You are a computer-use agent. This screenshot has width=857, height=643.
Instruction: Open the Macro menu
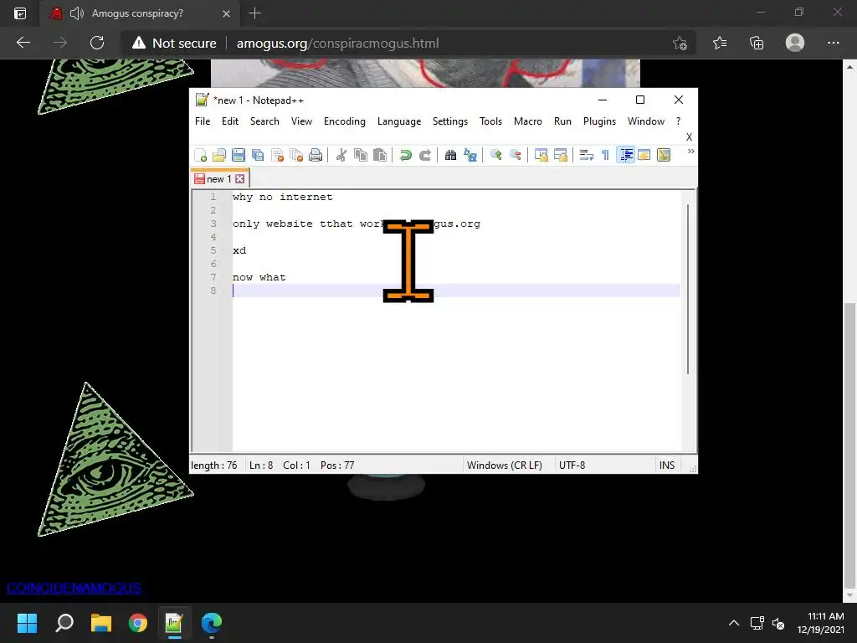point(528,121)
